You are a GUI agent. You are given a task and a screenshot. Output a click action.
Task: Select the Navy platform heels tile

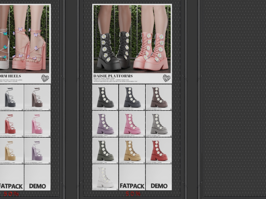point(11,97)
